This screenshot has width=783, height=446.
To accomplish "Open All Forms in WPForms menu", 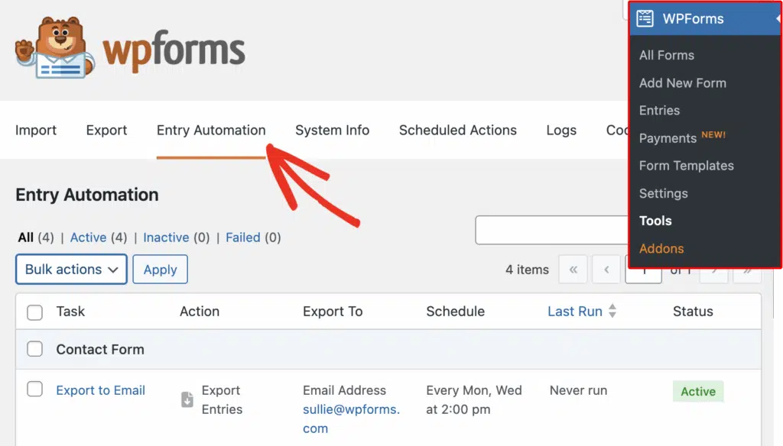I will 667,56.
